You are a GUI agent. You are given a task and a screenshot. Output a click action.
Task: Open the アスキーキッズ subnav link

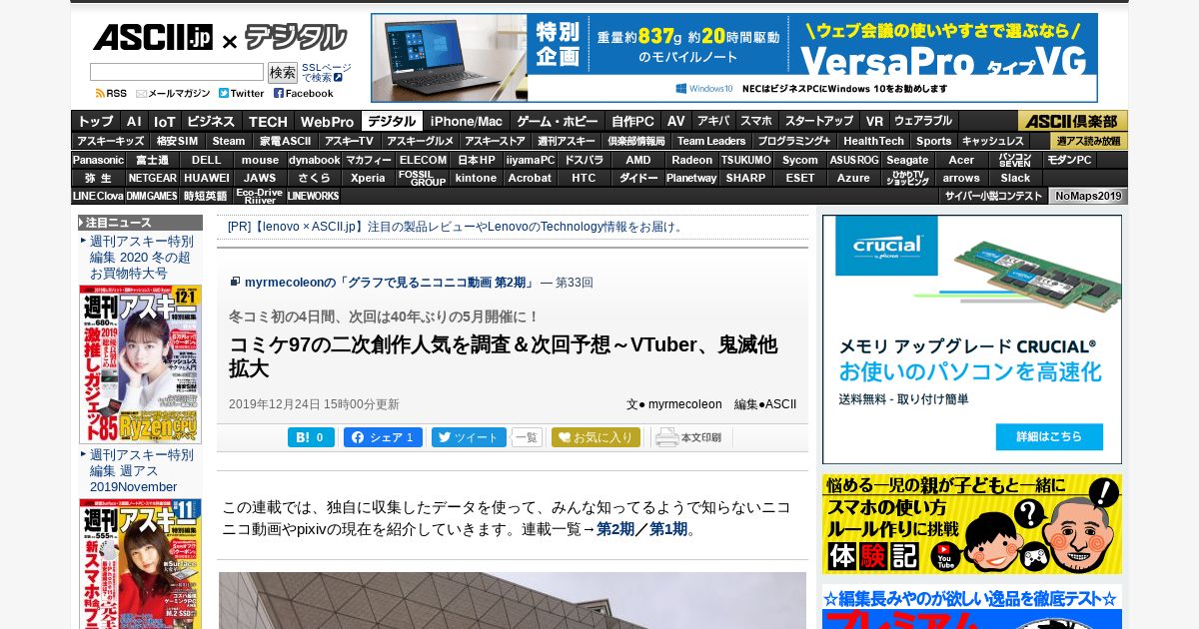111,141
